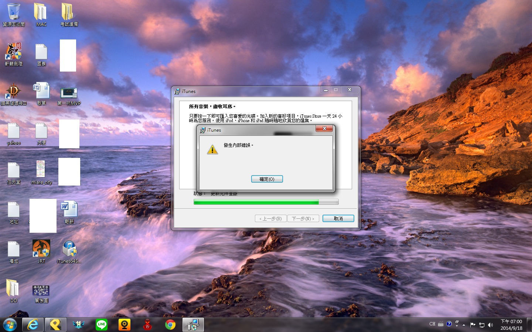The height and width of the screenshot is (332, 532).
Task: Select the 歌單 Word document icon
Action: [x=41, y=94]
